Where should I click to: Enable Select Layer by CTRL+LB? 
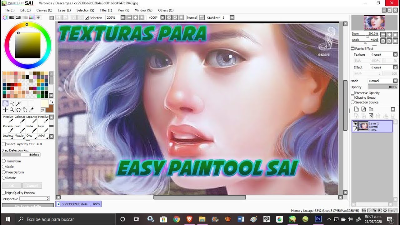[x=4, y=144]
